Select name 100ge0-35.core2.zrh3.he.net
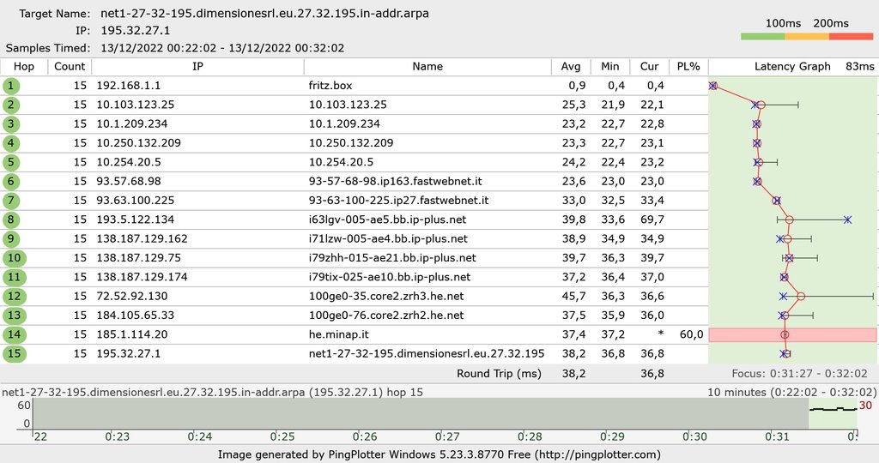 [x=386, y=296]
